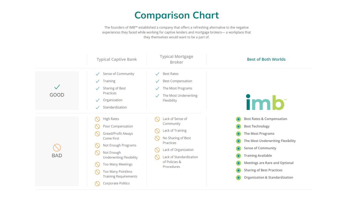Click the Comparison Chart title
Viewport: 350px width, 197px height.
click(x=176, y=15)
